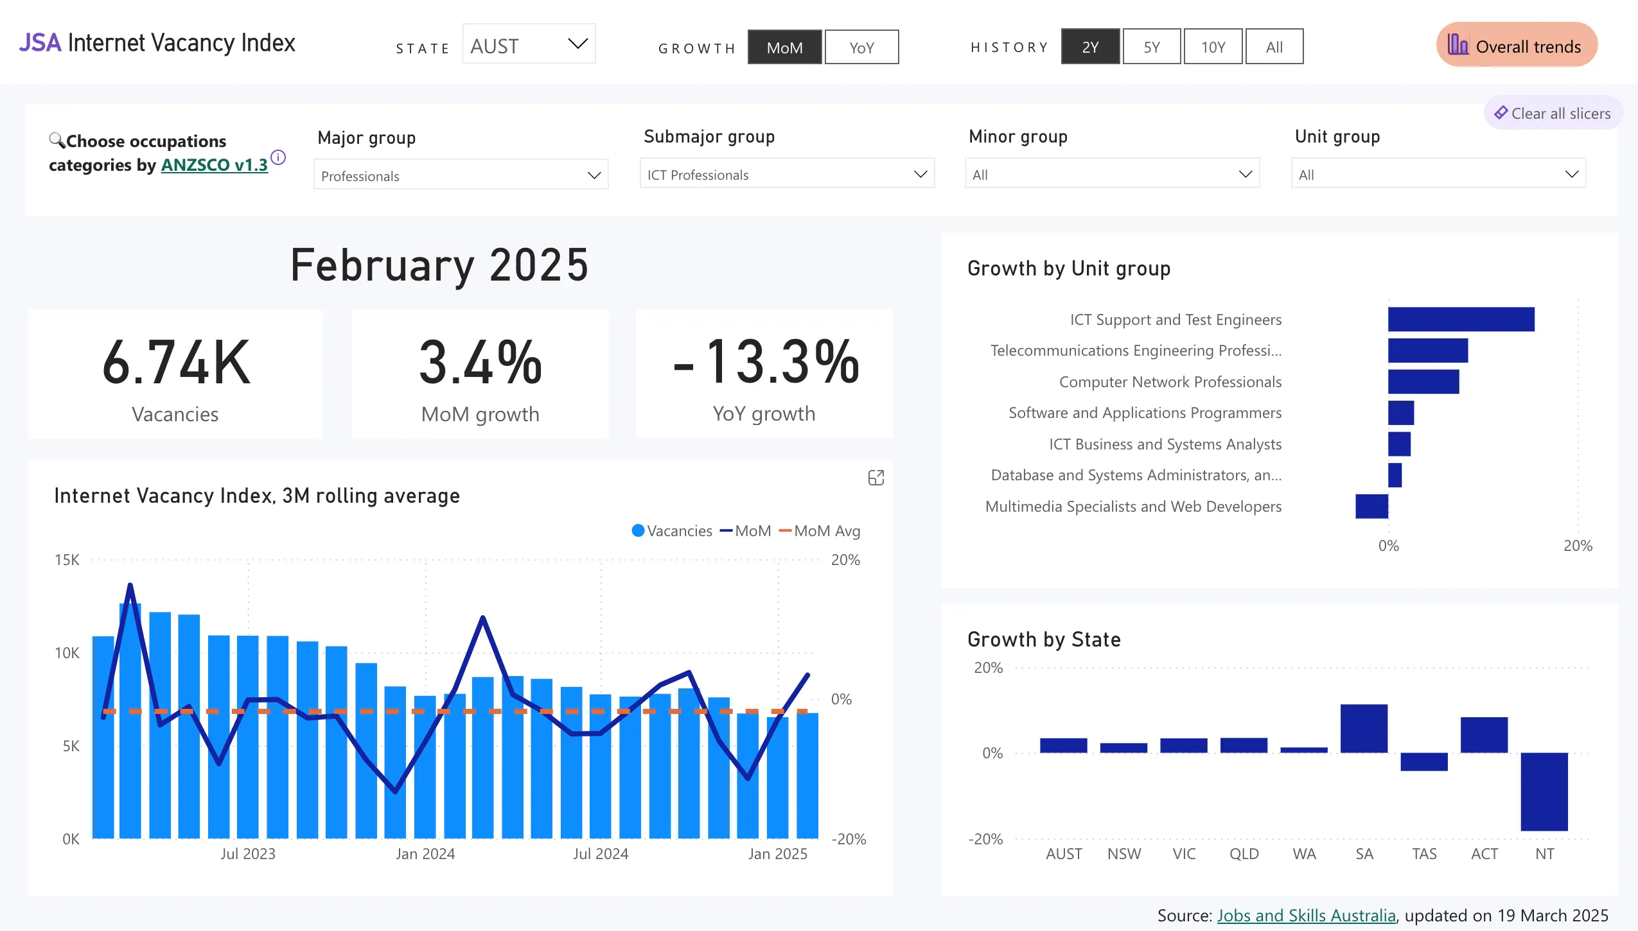Click the focus mode icon on line chart

(876, 478)
